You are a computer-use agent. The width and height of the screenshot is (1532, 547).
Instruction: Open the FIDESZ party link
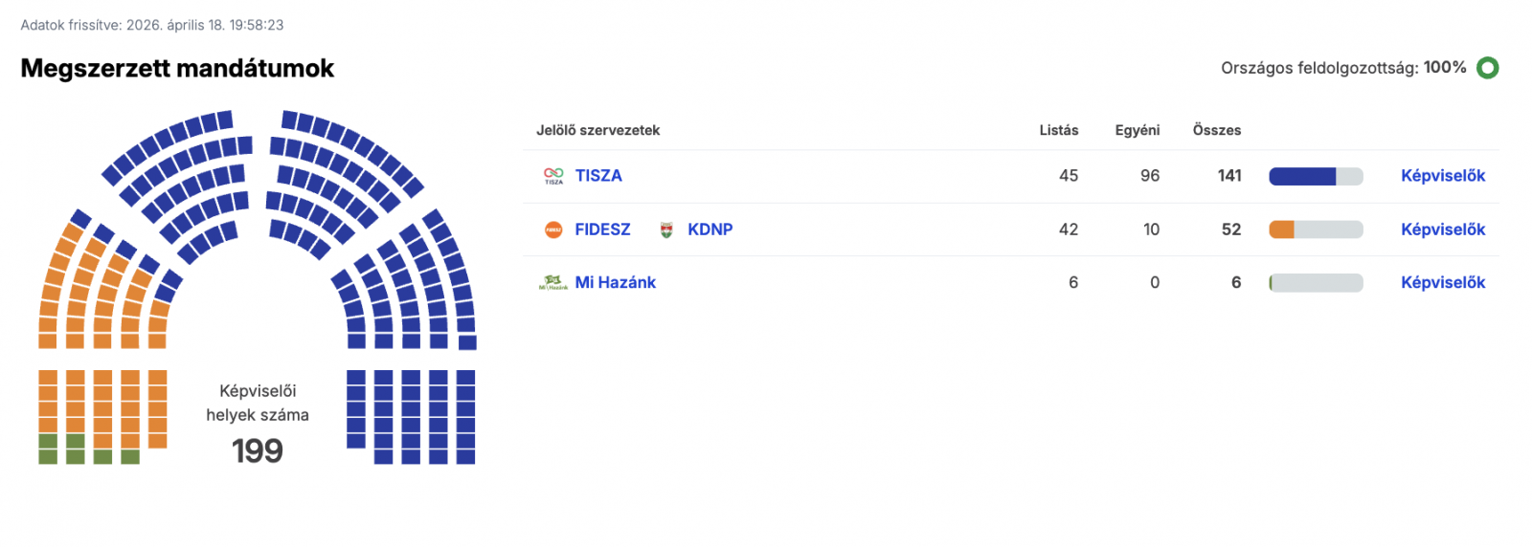click(x=602, y=230)
